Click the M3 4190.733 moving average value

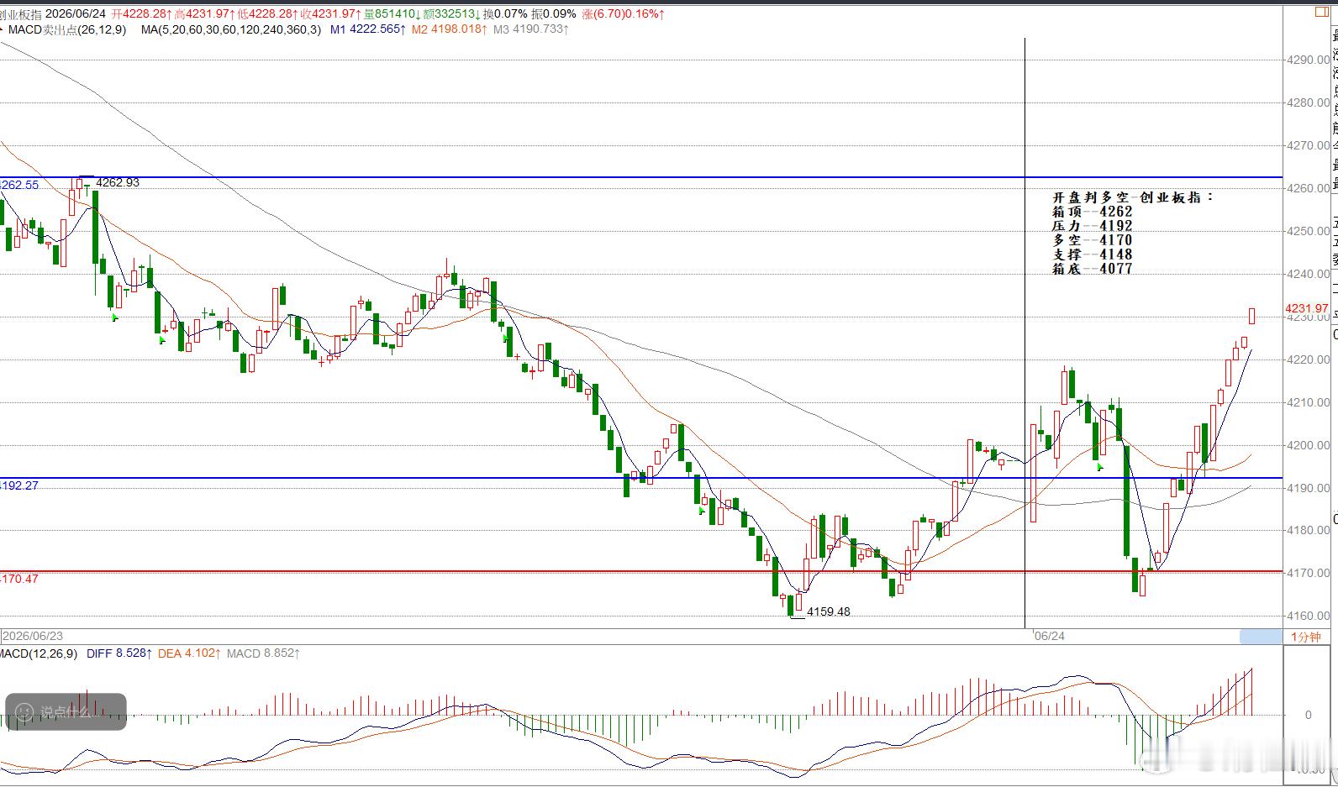531,29
